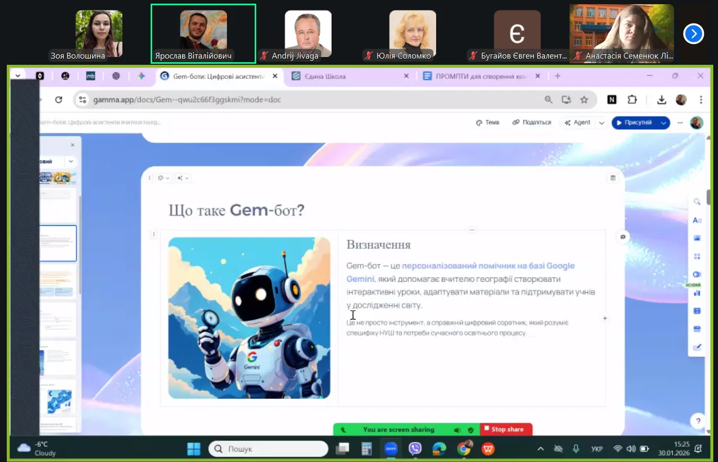Click the Що таке Gem-бот? heading

pyautogui.click(x=236, y=210)
